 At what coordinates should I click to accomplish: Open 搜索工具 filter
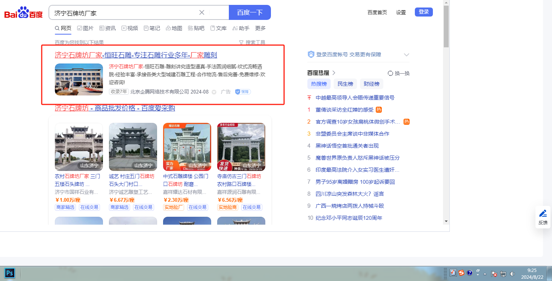(252, 42)
